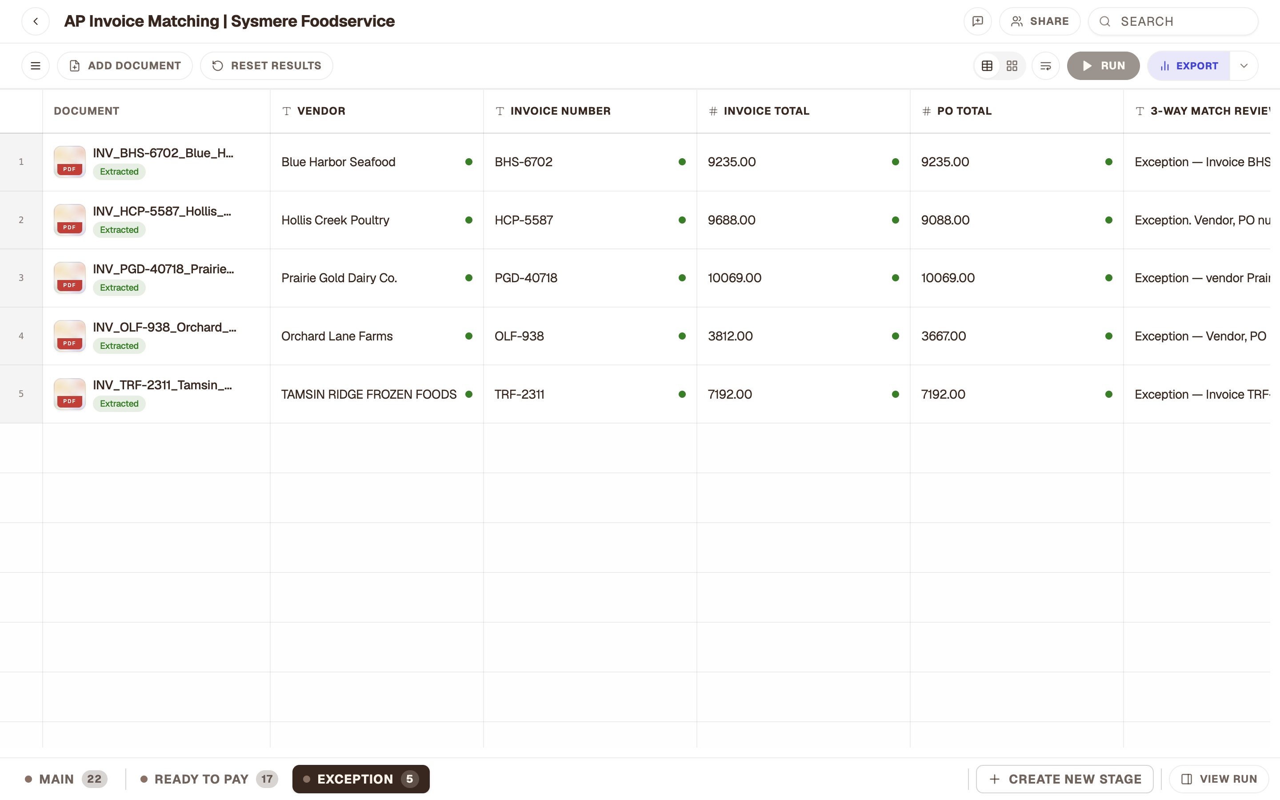Expand the Export dropdown arrow
The height and width of the screenshot is (800, 1280).
[1244, 66]
